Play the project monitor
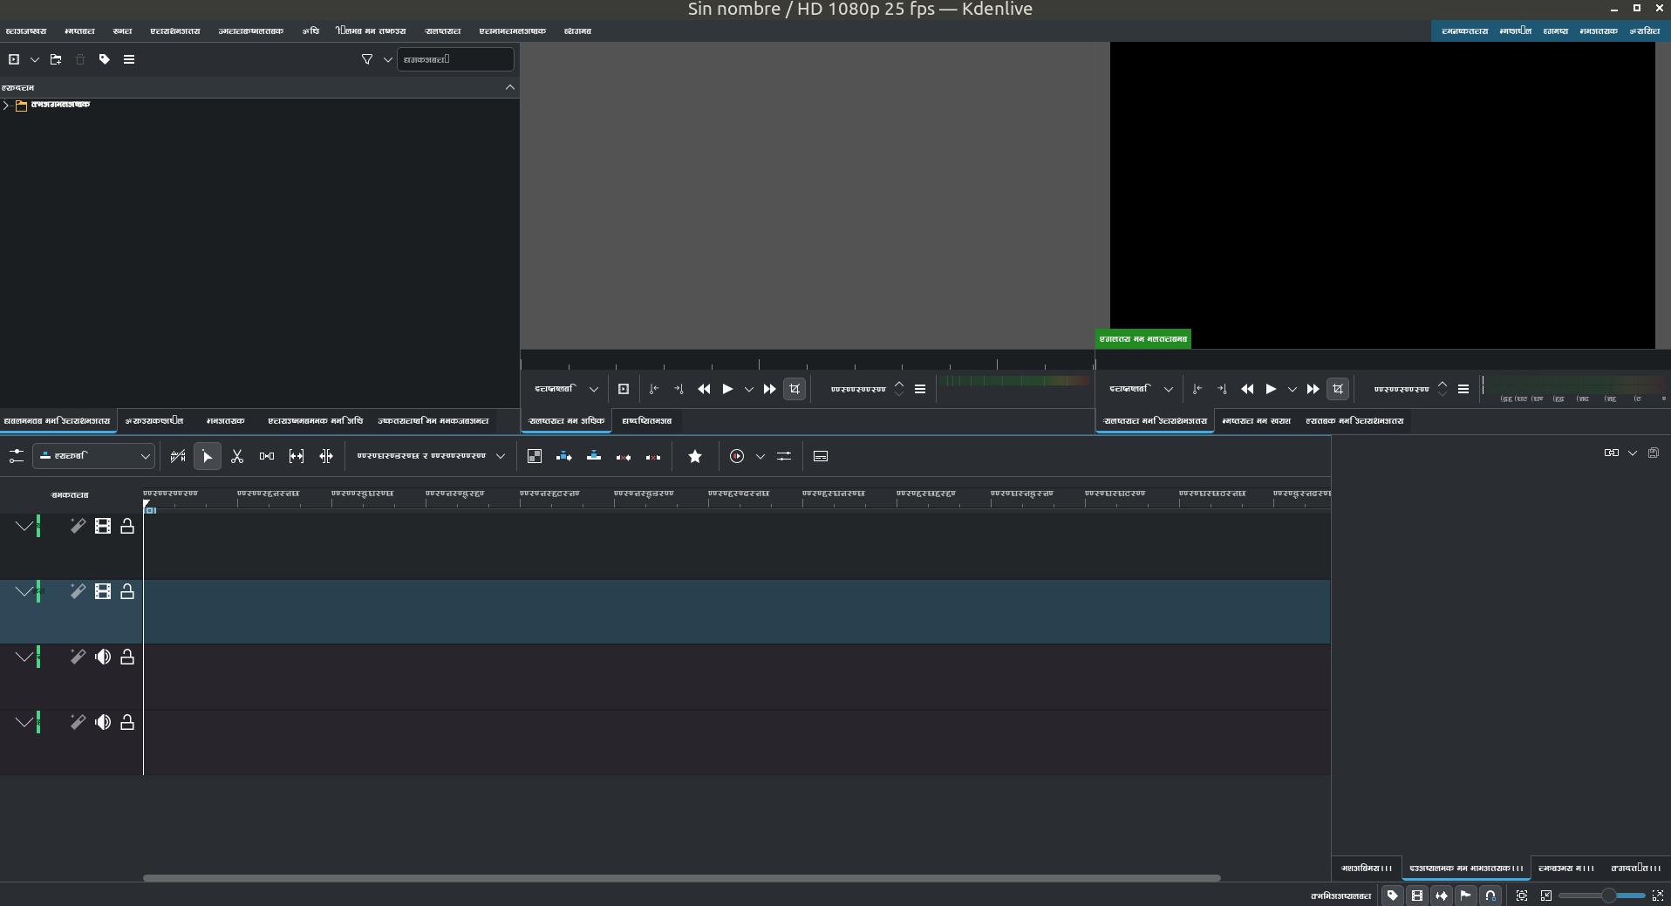The image size is (1671, 906). (x=1271, y=389)
